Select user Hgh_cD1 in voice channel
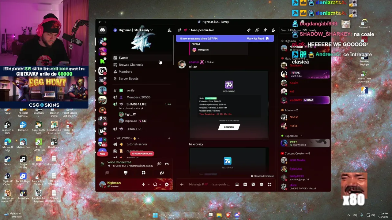 point(131,114)
